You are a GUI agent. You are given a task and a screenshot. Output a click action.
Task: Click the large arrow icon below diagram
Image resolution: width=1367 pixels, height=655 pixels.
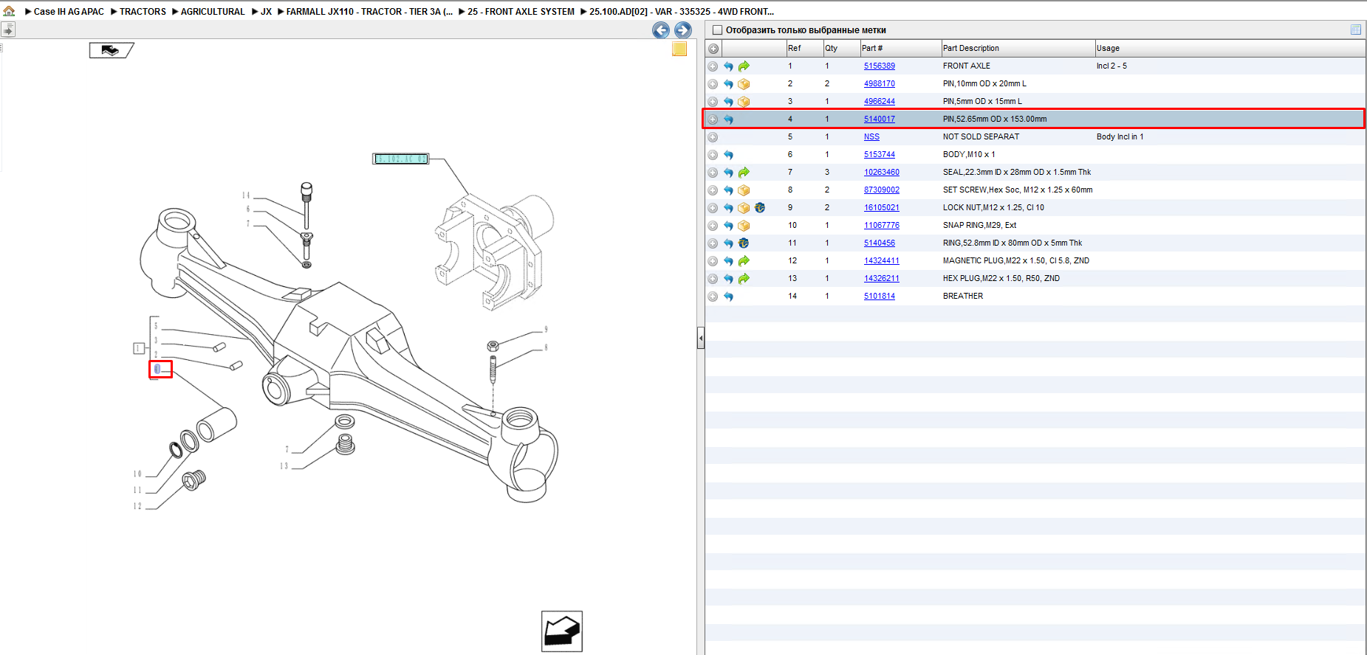[x=562, y=631]
